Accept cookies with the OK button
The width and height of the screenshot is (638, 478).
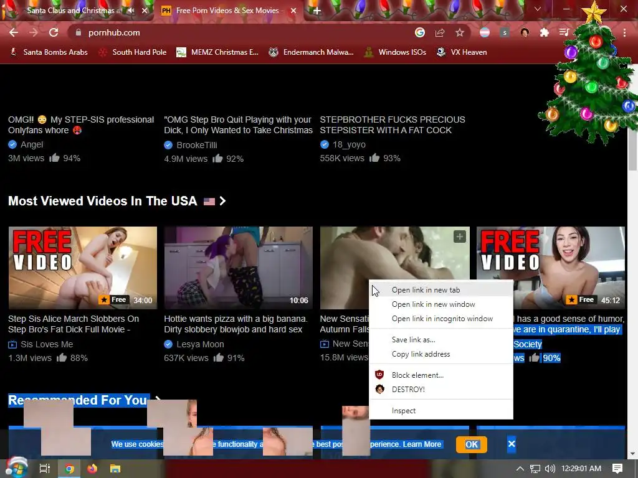[x=471, y=444]
